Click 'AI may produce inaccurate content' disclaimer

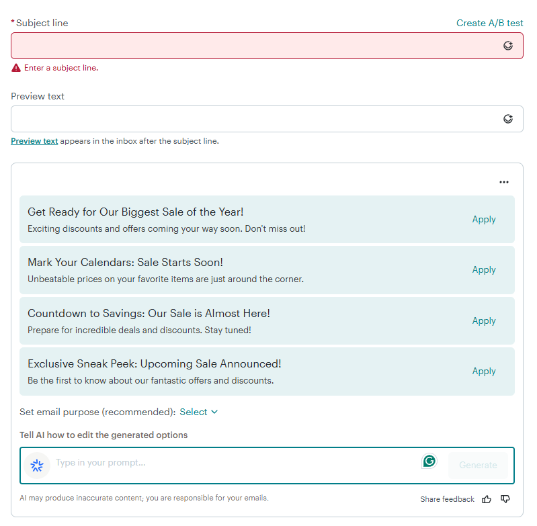click(x=144, y=498)
